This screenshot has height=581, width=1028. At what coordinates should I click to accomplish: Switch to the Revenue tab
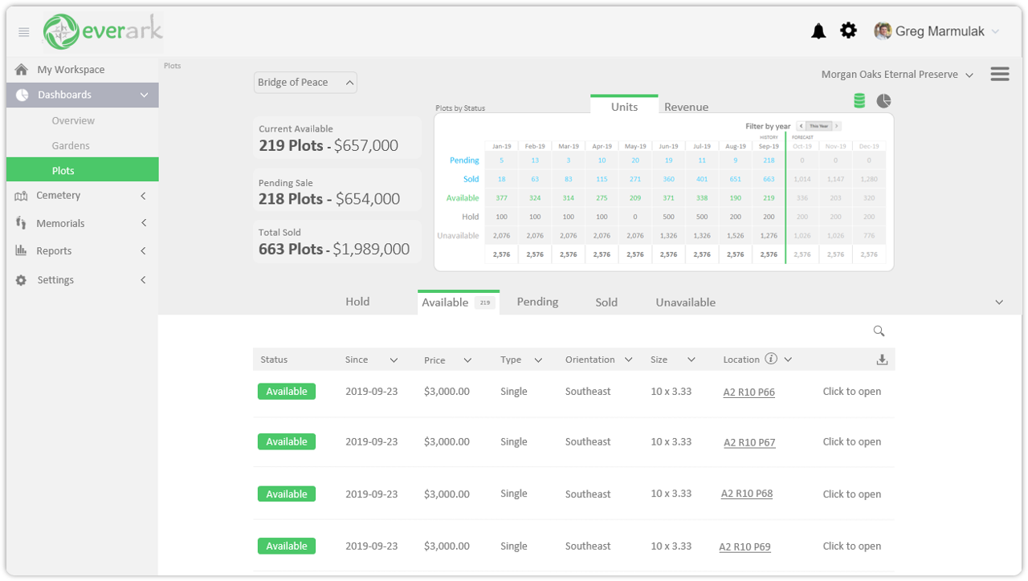point(687,107)
